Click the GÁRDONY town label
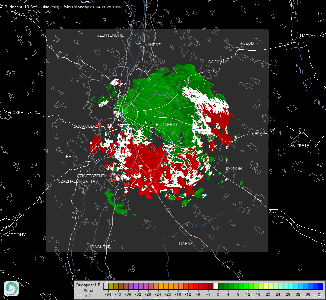 tap(15, 235)
